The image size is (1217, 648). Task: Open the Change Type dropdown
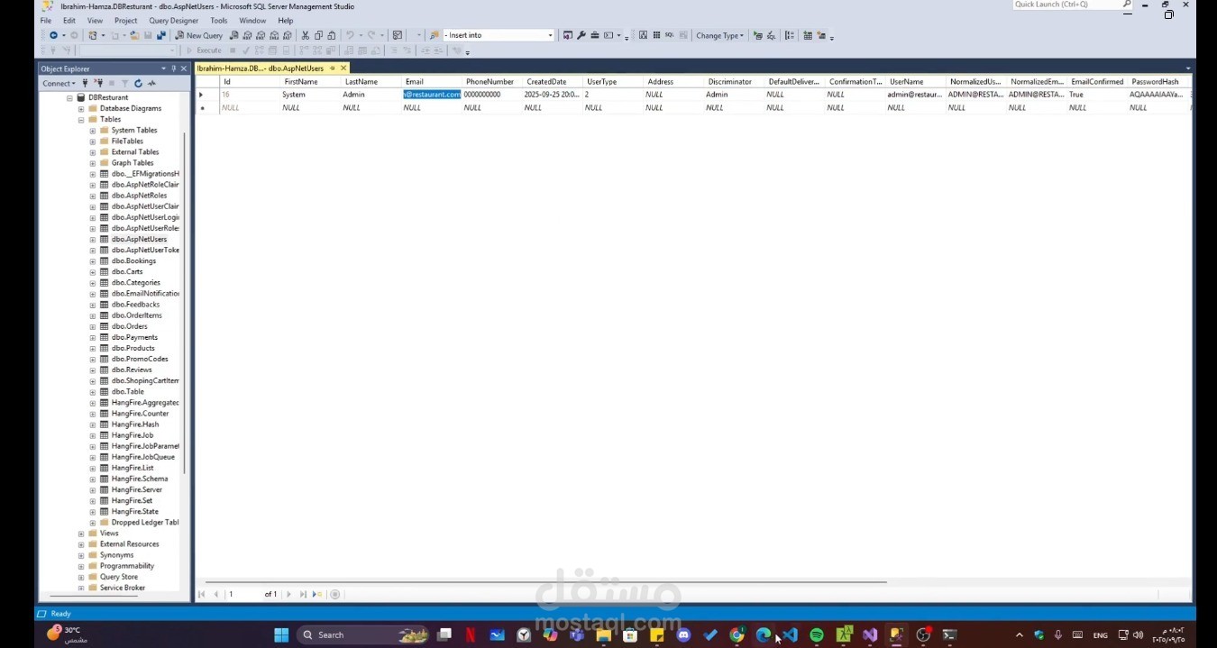click(719, 35)
